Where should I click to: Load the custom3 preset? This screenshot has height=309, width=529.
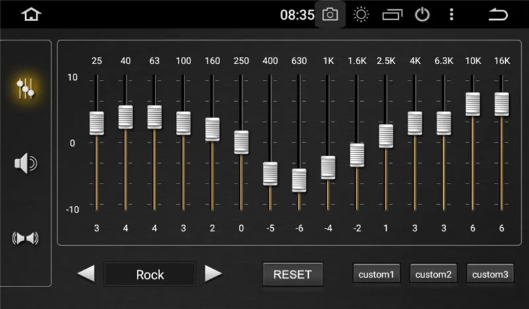(x=490, y=274)
